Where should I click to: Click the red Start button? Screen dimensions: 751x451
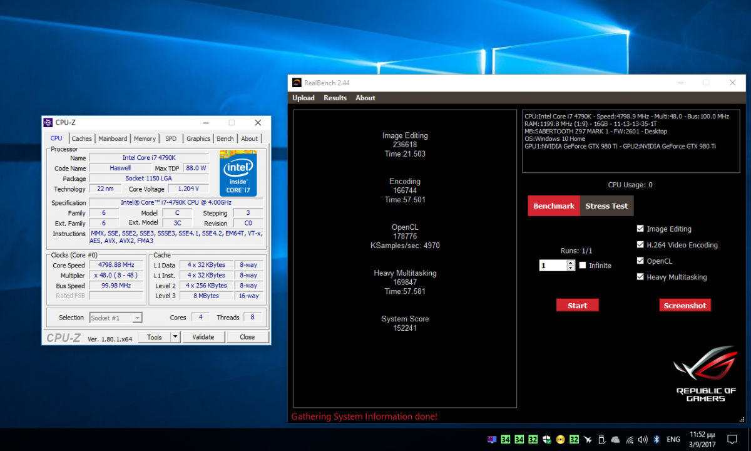(x=577, y=305)
